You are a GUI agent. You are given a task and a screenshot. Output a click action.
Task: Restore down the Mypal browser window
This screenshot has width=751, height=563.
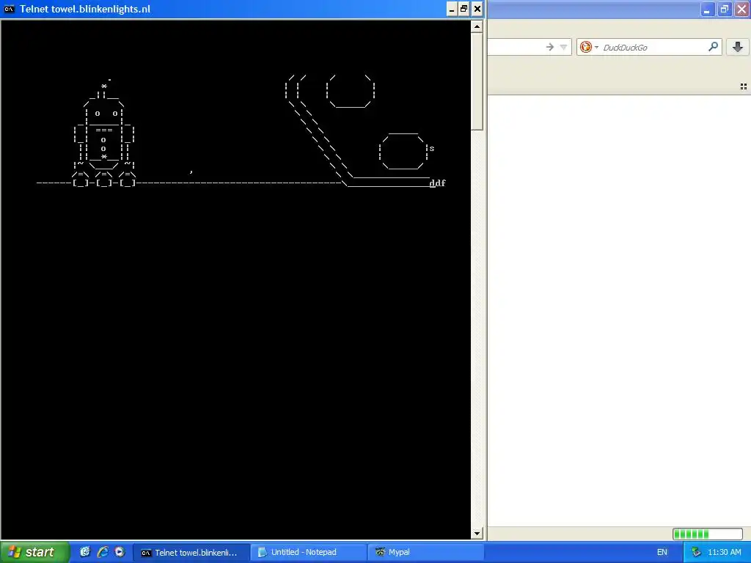pyautogui.click(x=725, y=10)
